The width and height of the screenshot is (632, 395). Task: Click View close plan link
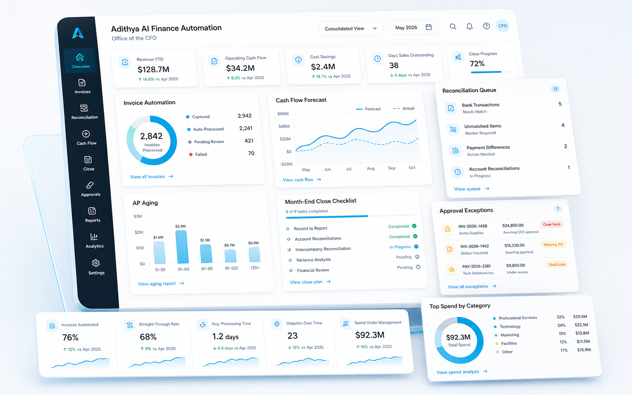click(310, 282)
